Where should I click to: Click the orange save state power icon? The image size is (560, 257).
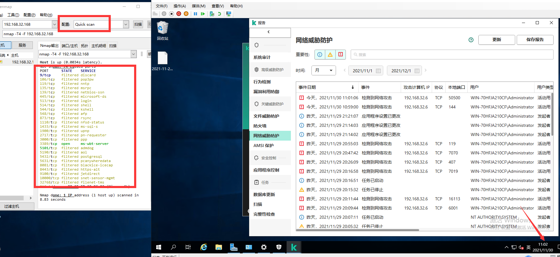coord(186,14)
